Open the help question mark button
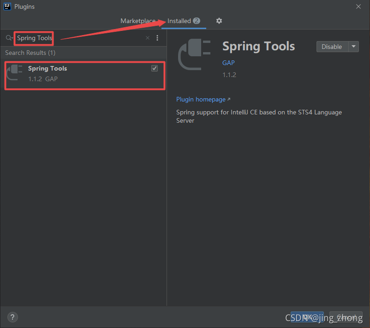 [12, 317]
